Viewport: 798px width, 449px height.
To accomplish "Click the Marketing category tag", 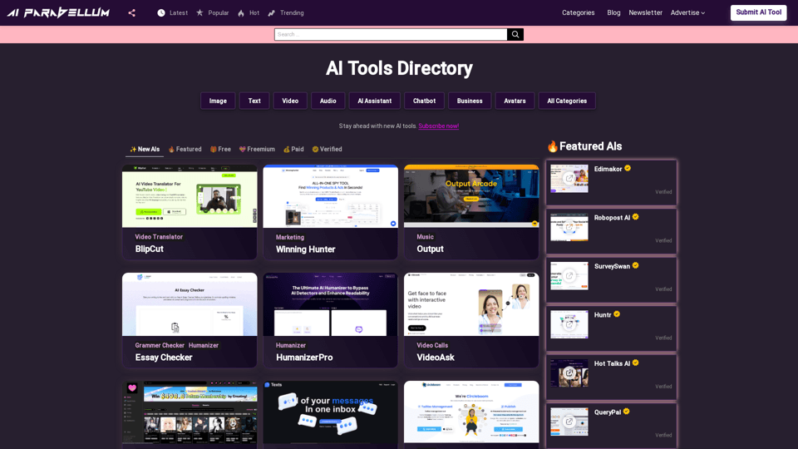I will tap(290, 237).
